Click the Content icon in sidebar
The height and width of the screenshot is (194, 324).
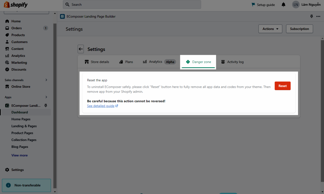[7, 49]
